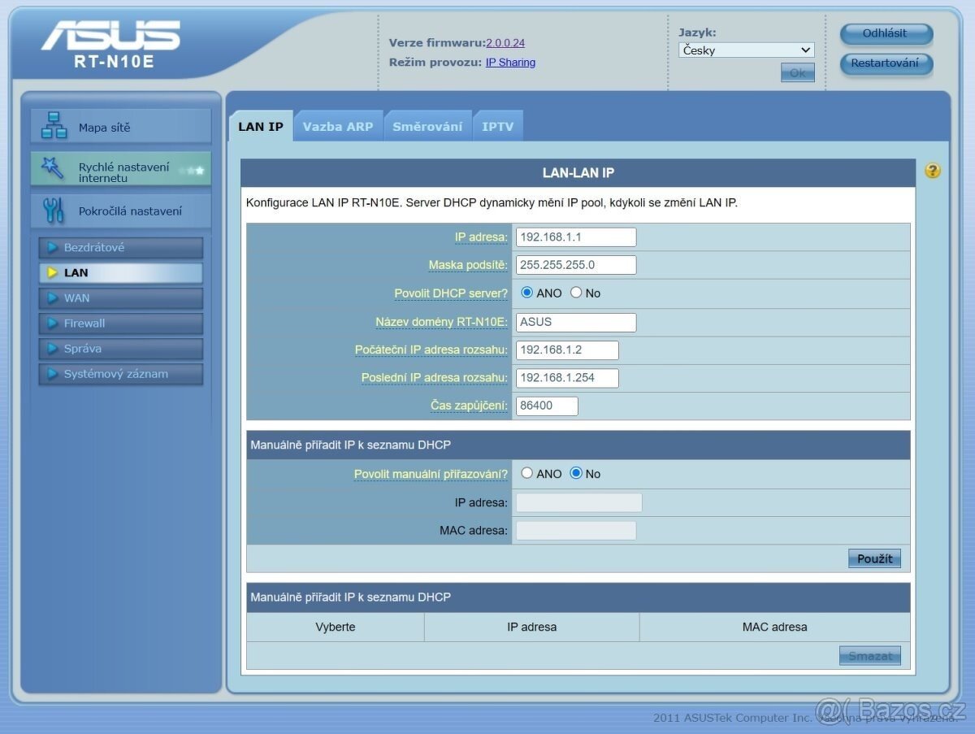Enable ANO for Povolit DHCP server

527,293
